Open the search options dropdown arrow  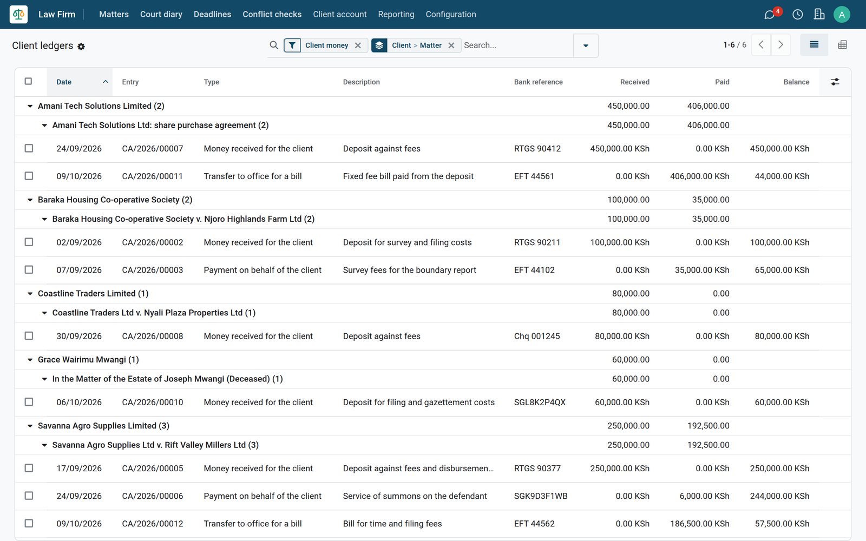point(586,45)
